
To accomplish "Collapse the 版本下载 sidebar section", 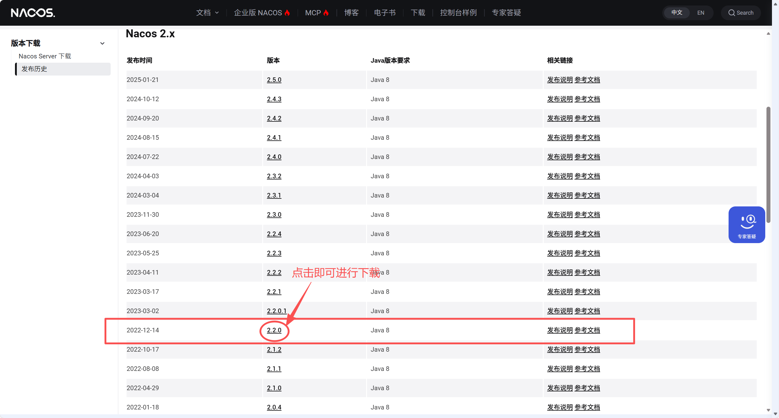I will [x=102, y=43].
